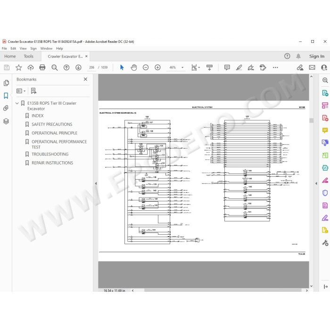Open the View menu
Image resolution: width=330 pixels, height=330 pixels.
(x=23, y=49)
